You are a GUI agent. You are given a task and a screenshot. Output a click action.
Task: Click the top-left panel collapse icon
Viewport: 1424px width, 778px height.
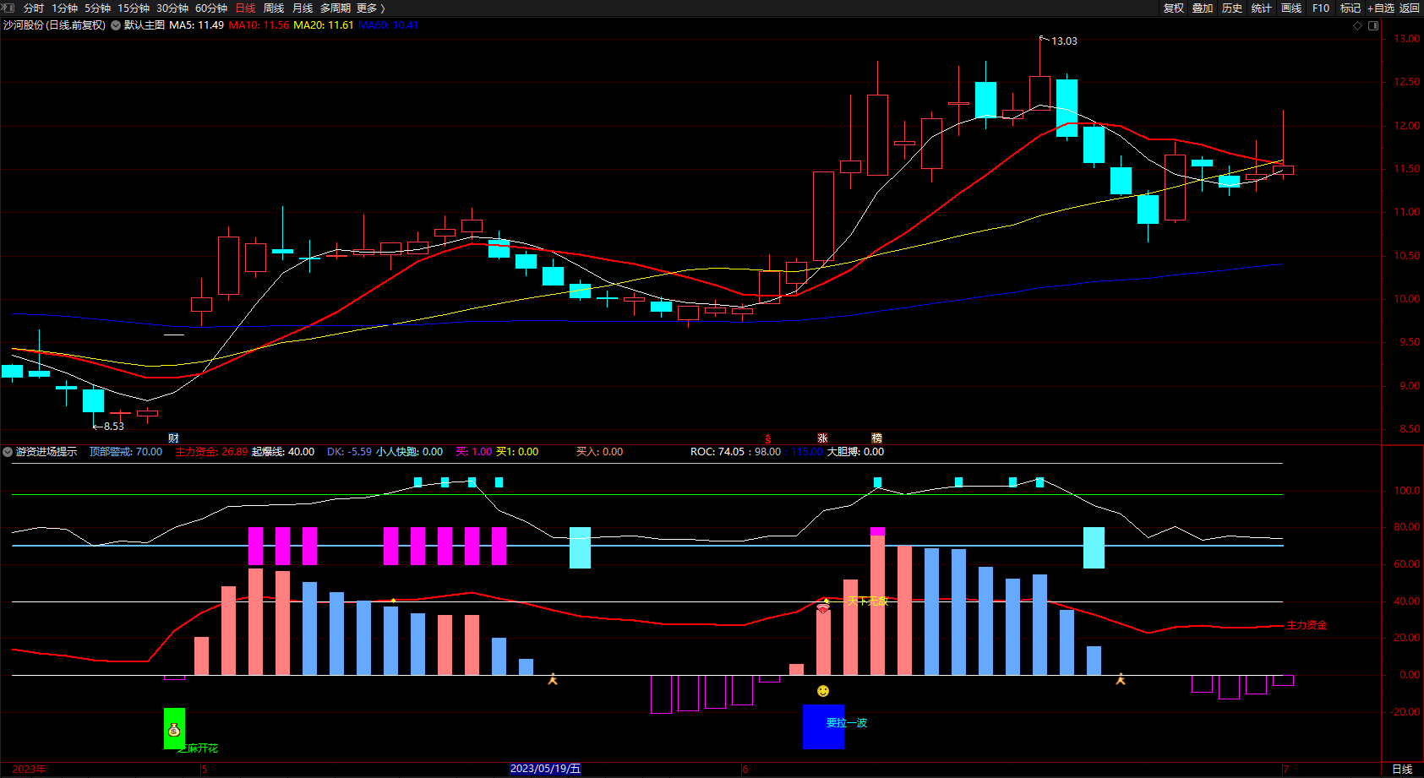click(x=8, y=8)
